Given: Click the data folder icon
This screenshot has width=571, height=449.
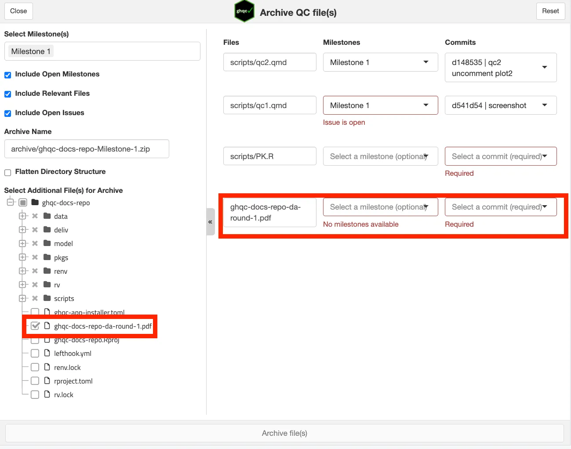Looking at the screenshot, I should point(47,216).
